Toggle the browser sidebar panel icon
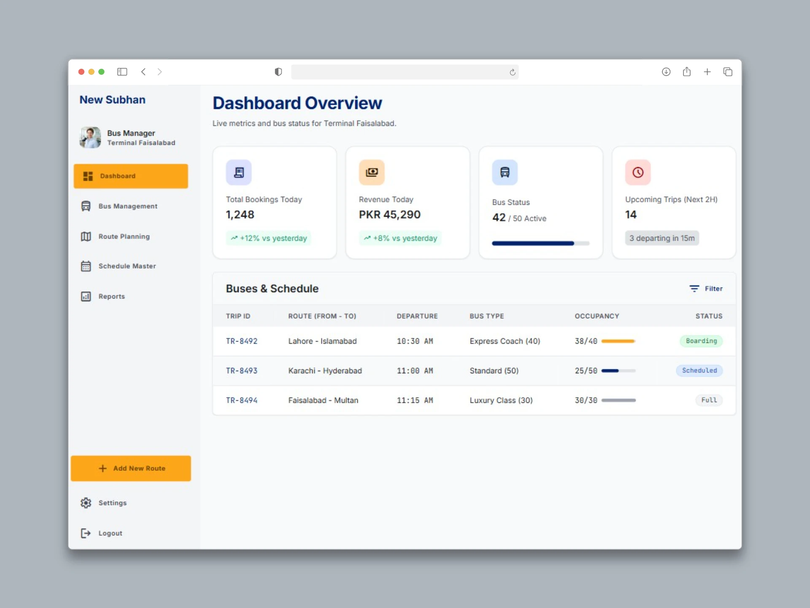 (x=122, y=72)
